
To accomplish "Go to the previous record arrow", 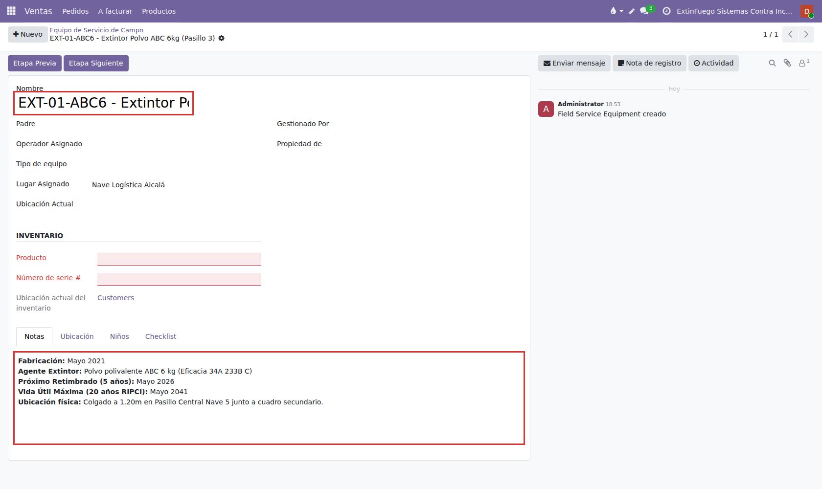I will 790,34.
